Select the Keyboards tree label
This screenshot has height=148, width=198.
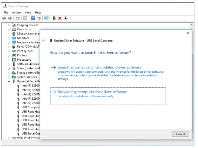click(24, 29)
